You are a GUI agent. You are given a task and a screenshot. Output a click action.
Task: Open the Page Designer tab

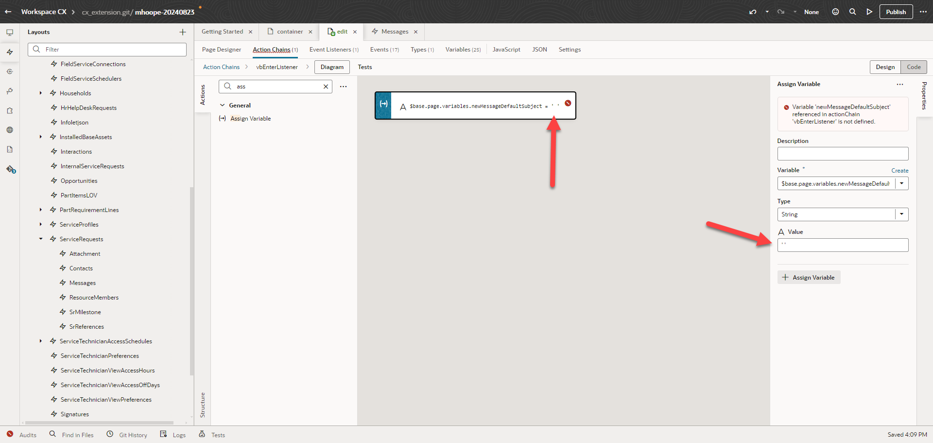(x=222, y=50)
